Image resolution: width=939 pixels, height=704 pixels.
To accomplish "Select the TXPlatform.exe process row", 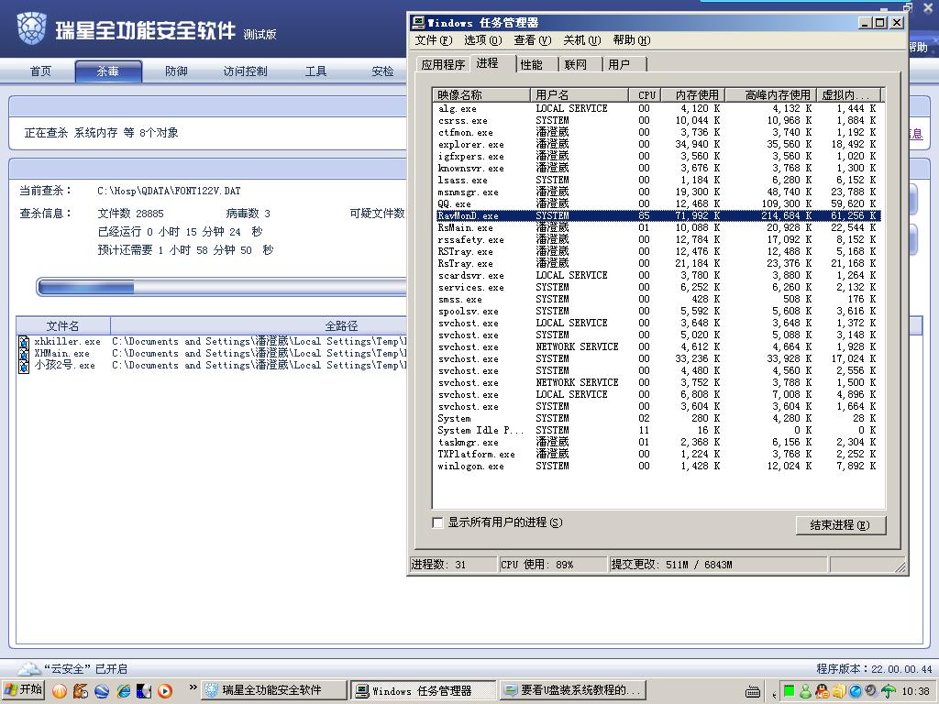I will [658, 455].
